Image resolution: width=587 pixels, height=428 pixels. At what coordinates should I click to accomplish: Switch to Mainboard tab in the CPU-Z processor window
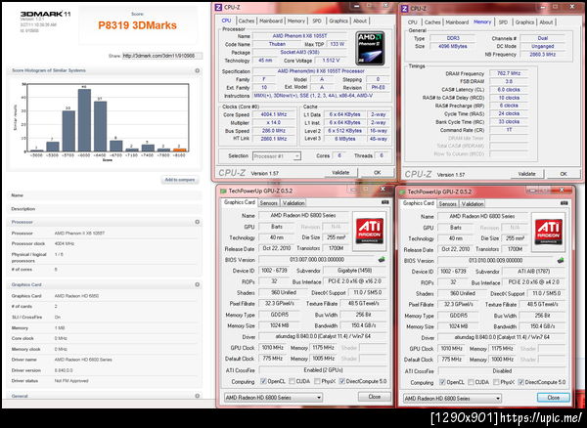tap(271, 21)
